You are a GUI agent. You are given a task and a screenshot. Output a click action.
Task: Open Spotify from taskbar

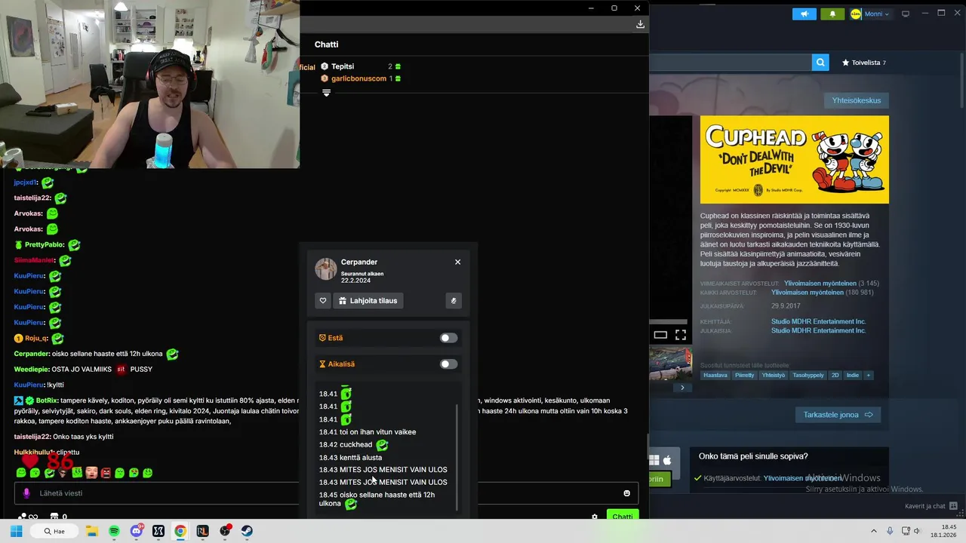(x=114, y=531)
